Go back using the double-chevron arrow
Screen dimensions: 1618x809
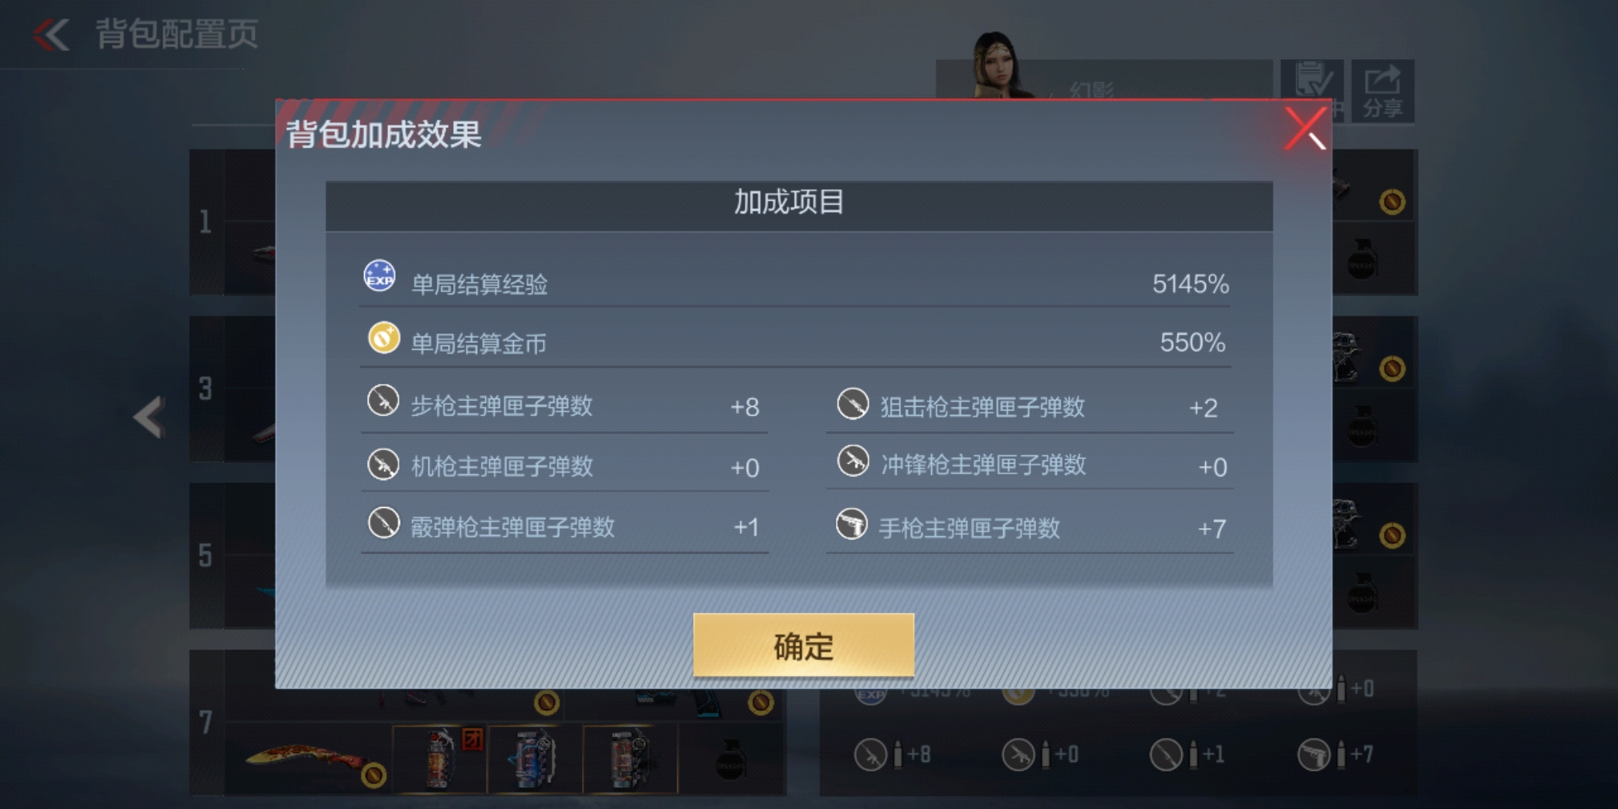[x=51, y=34]
